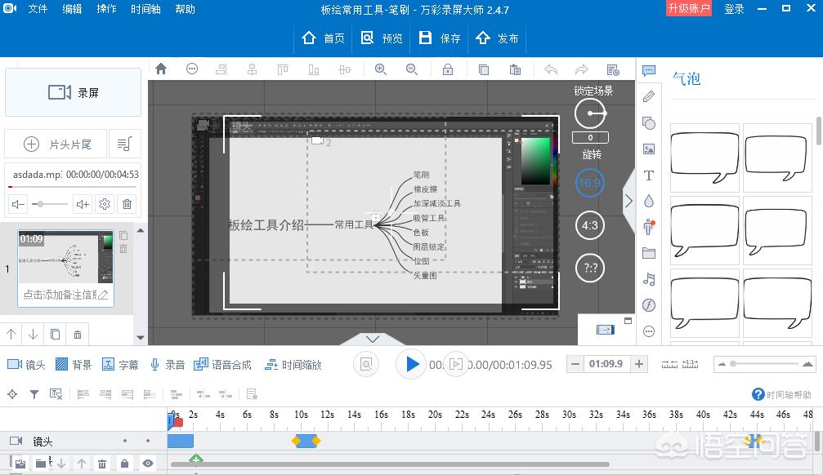Move scene up with the up arrow
823x475 pixels.
tap(11, 334)
